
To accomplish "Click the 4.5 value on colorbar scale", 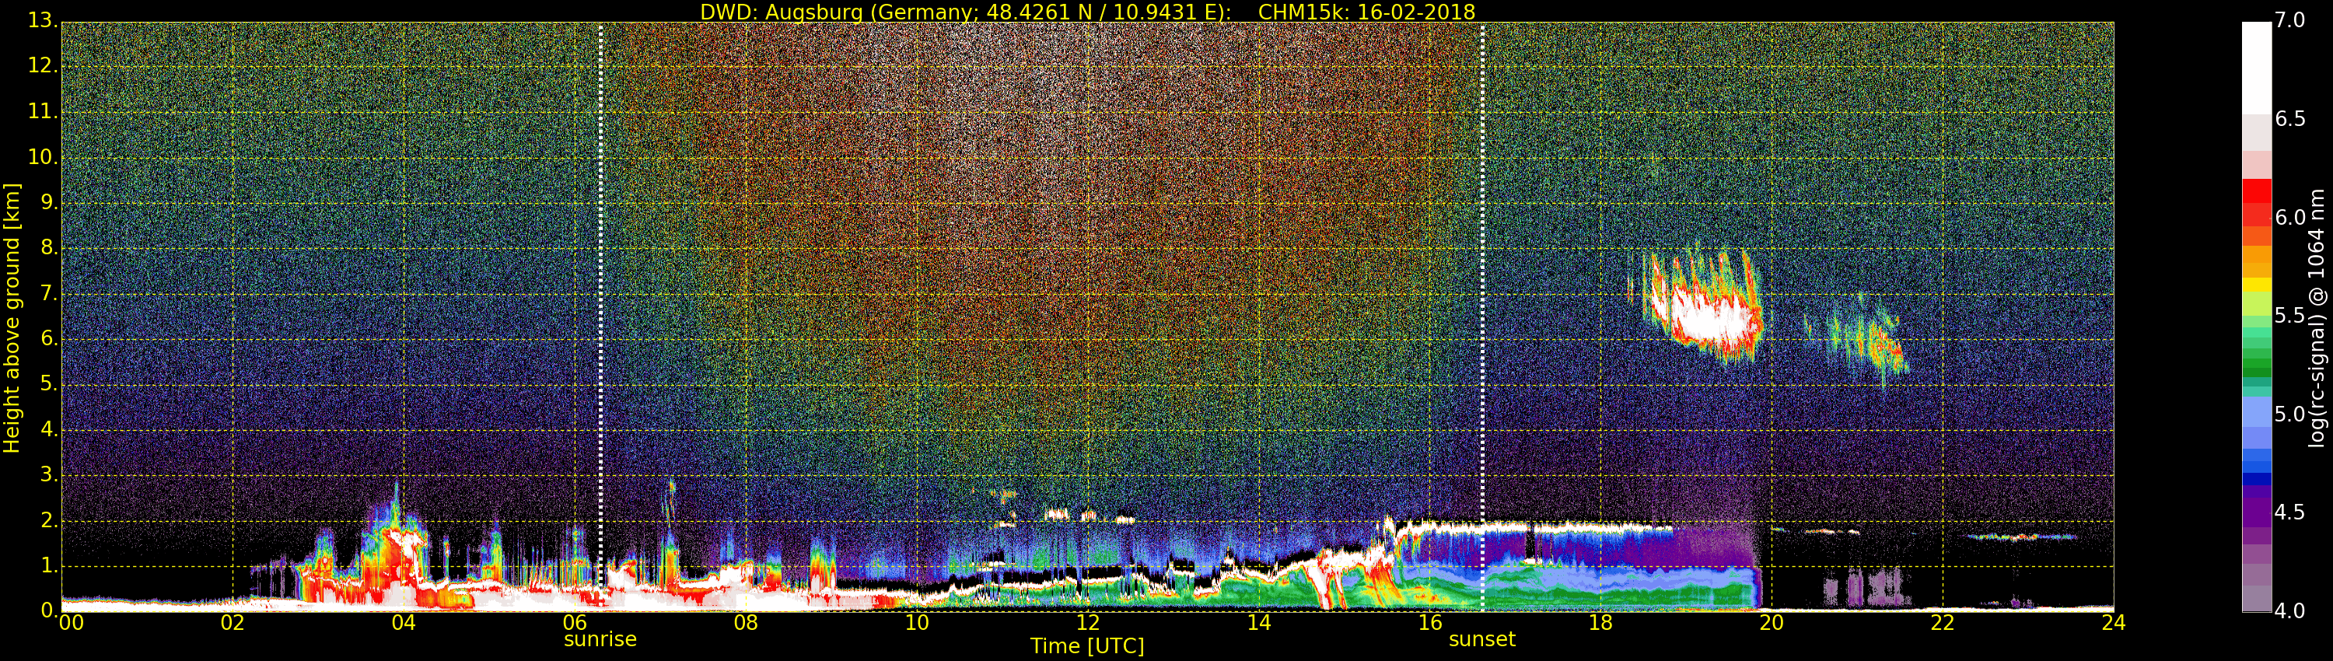I will (2290, 512).
